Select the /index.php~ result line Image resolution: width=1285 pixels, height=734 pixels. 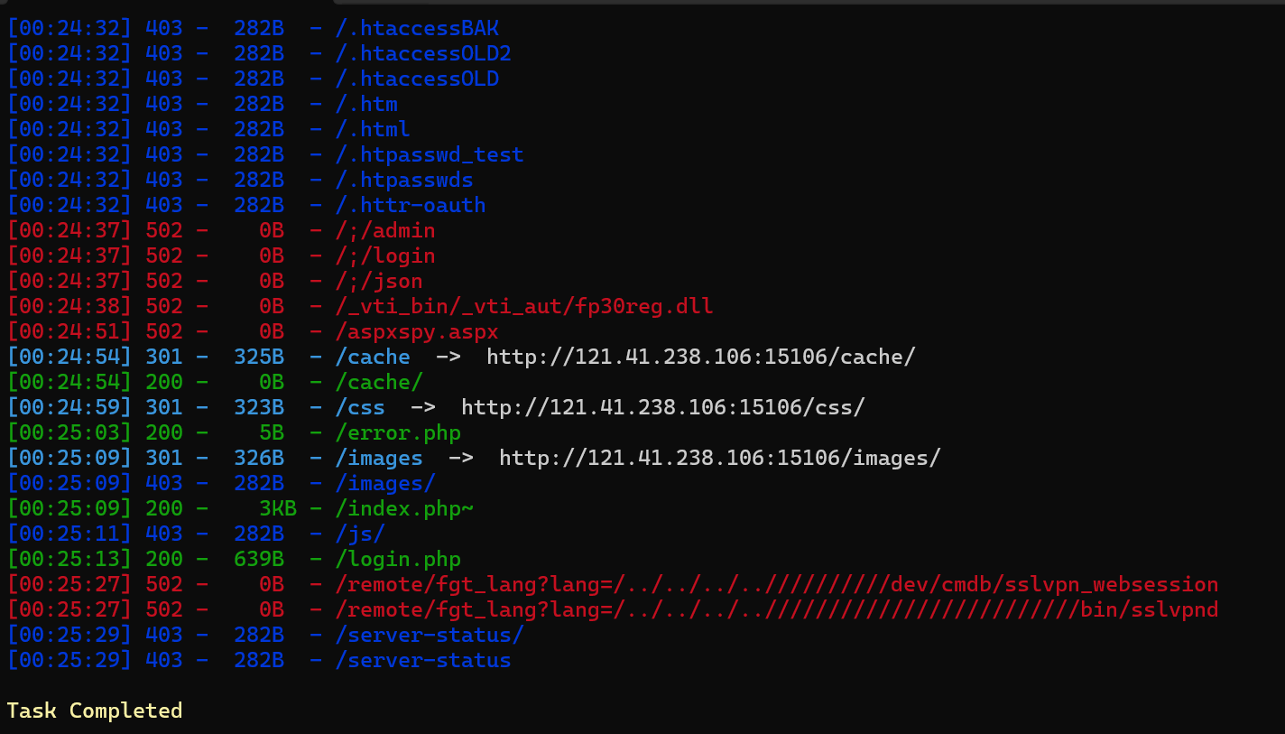pos(241,508)
